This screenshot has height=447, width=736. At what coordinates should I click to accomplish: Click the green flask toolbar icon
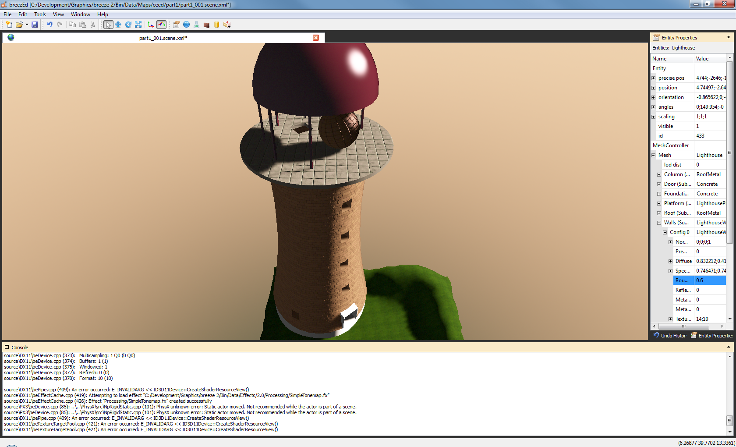pyautogui.click(x=196, y=25)
